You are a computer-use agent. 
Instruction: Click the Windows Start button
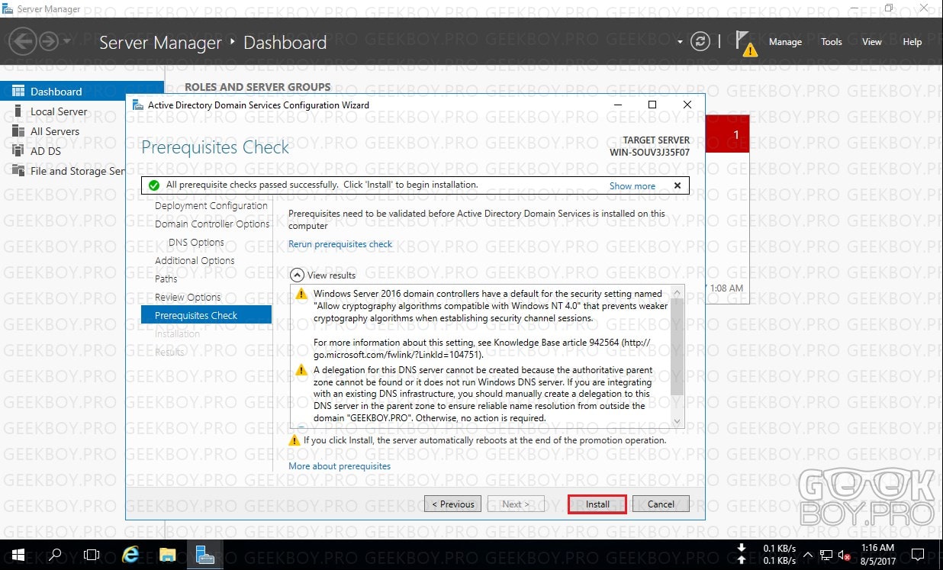[17, 555]
